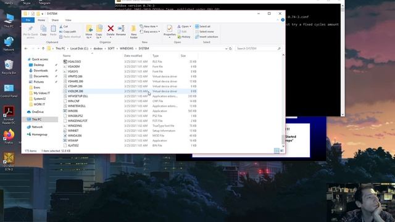This screenshot has width=395, height=222.
Task: Click Local Disk (C:) breadcrumb
Action: 79,48
